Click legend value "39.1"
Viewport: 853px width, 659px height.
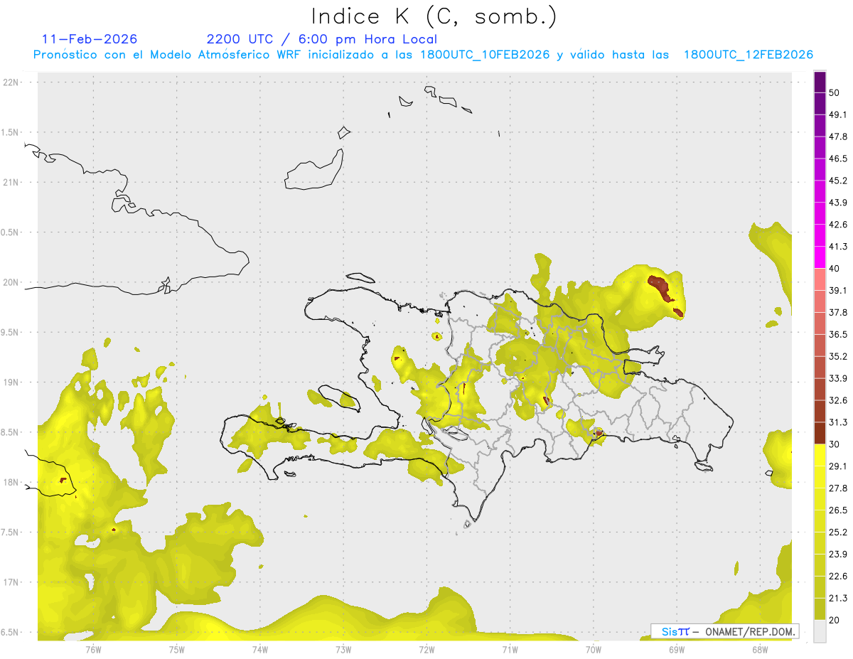coord(838,290)
